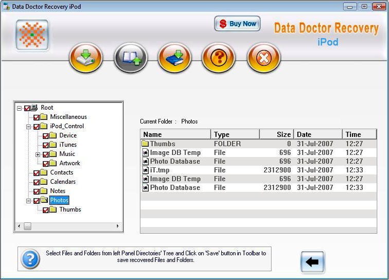The height and width of the screenshot is (280, 389).
Task: Toggle the Contacts folder checkbox
Action: pyautogui.click(x=36, y=173)
